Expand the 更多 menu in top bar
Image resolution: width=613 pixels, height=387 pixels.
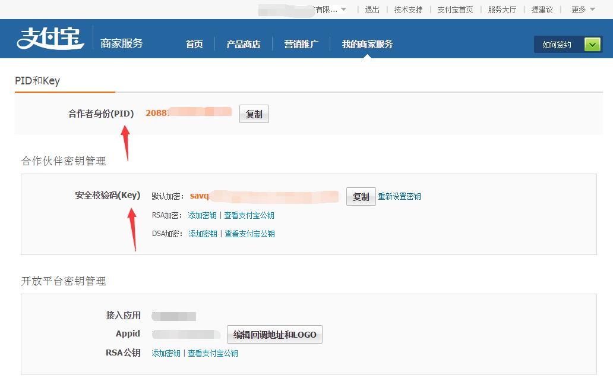click(x=583, y=10)
